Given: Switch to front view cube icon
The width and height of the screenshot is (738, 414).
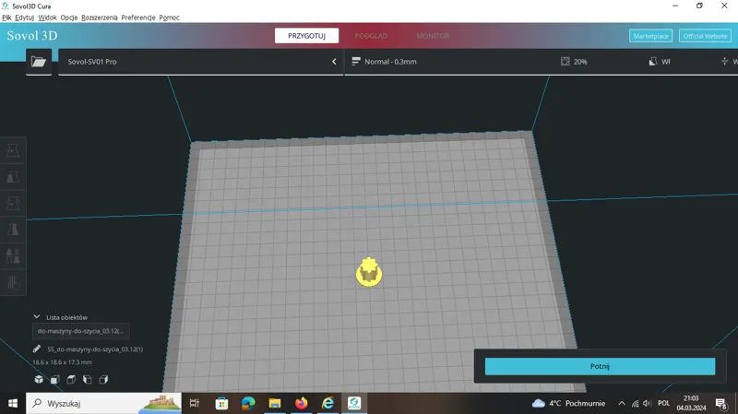Looking at the screenshot, I should pos(55,379).
